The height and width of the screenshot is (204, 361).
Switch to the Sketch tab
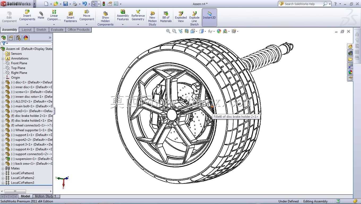coord(41,30)
